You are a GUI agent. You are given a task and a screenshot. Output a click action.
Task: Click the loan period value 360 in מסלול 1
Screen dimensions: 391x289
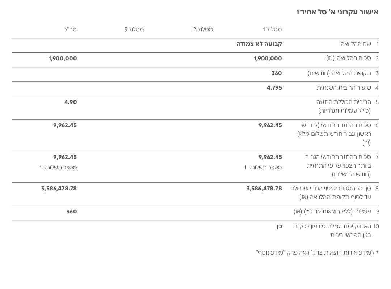click(x=277, y=73)
